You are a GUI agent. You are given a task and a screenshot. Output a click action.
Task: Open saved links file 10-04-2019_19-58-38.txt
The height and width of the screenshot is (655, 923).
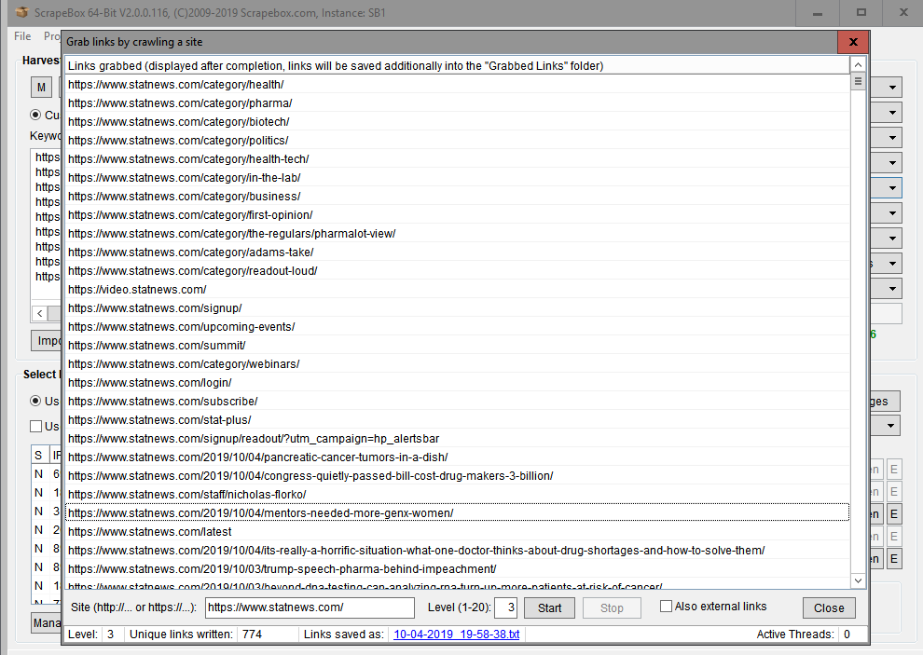(456, 634)
